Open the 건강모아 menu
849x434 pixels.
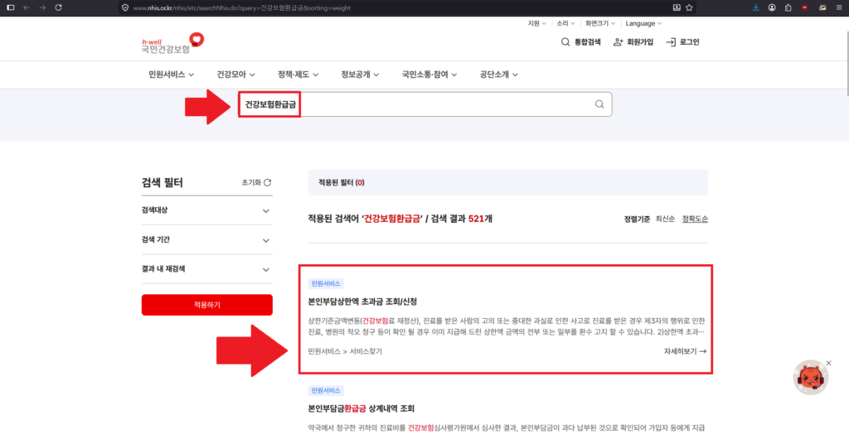coord(235,75)
